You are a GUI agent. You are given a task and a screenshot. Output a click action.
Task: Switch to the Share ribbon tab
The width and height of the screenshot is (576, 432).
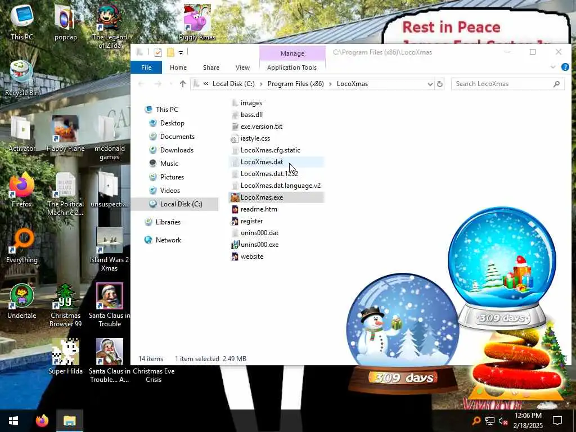pos(211,67)
